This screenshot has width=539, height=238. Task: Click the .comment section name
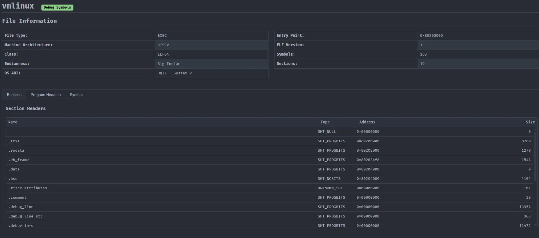(x=17, y=198)
